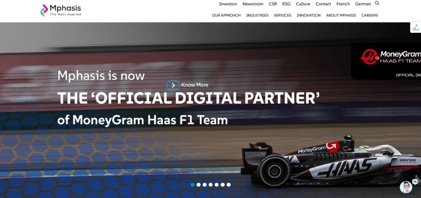Click the search magnifier icon
This screenshot has width=421, height=198.
click(377, 4)
